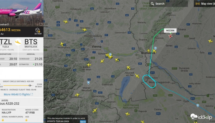Close the flight details panel

(41, 1)
